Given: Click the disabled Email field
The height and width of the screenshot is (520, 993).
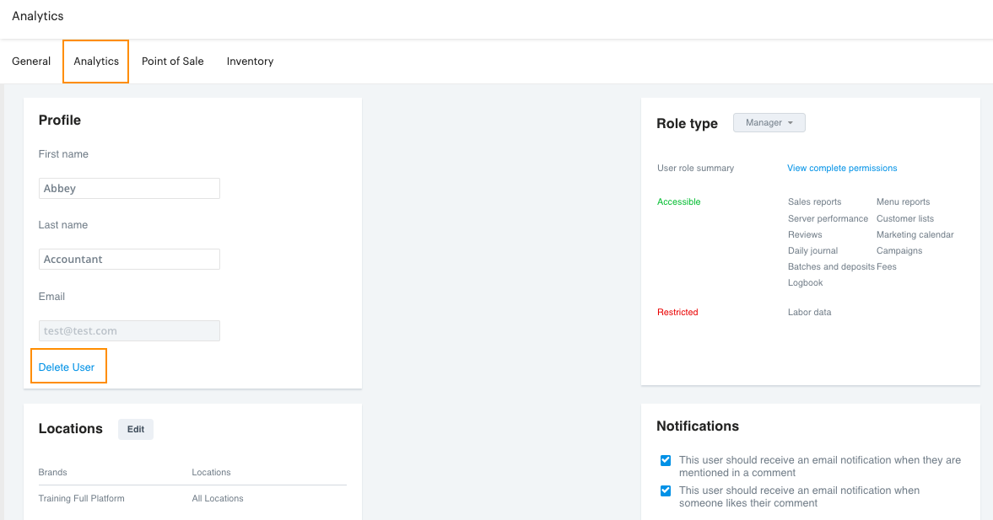Looking at the screenshot, I should (x=128, y=330).
